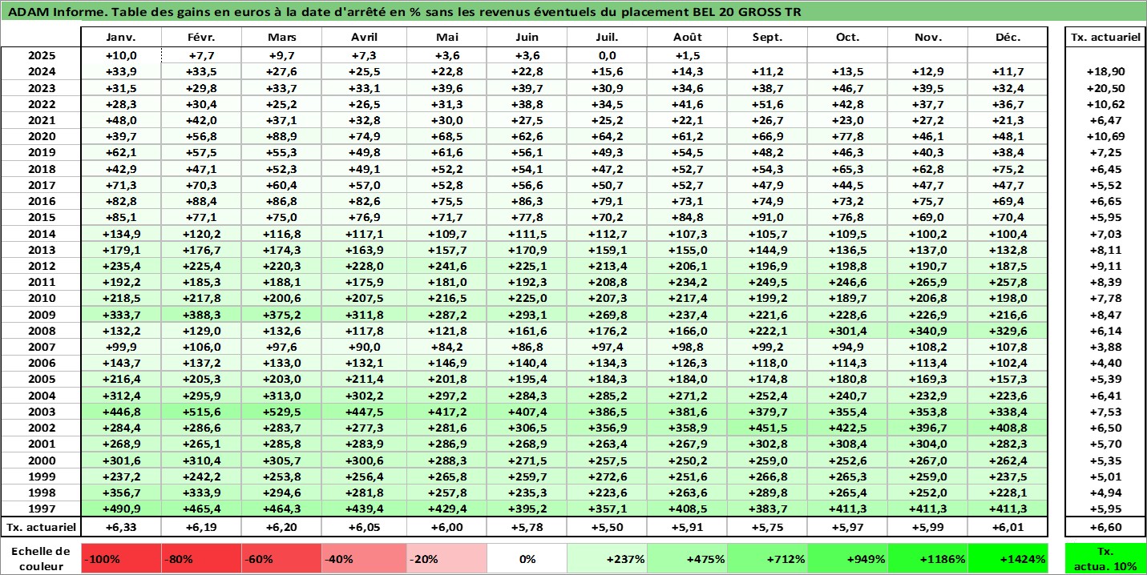Click the October 2023 value +46,7
This screenshot has height=575, width=1147.
847,88
